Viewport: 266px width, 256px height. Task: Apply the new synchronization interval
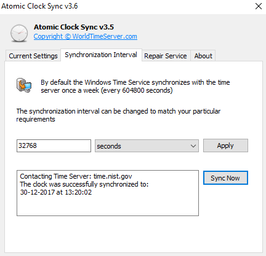[225, 145]
